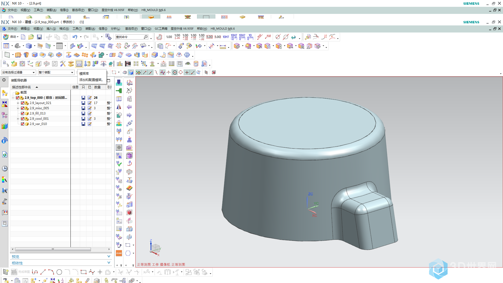Open the Format (格式) menu
Screen dimensions: 503x283
[x=64, y=29]
